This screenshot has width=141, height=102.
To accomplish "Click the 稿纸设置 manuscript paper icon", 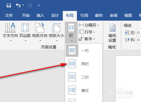I will tap(112, 28).
